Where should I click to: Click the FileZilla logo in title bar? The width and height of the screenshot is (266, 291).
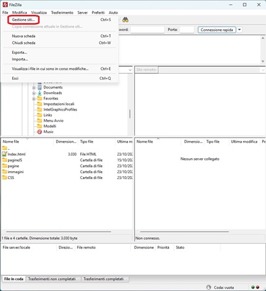click(5, 4)
